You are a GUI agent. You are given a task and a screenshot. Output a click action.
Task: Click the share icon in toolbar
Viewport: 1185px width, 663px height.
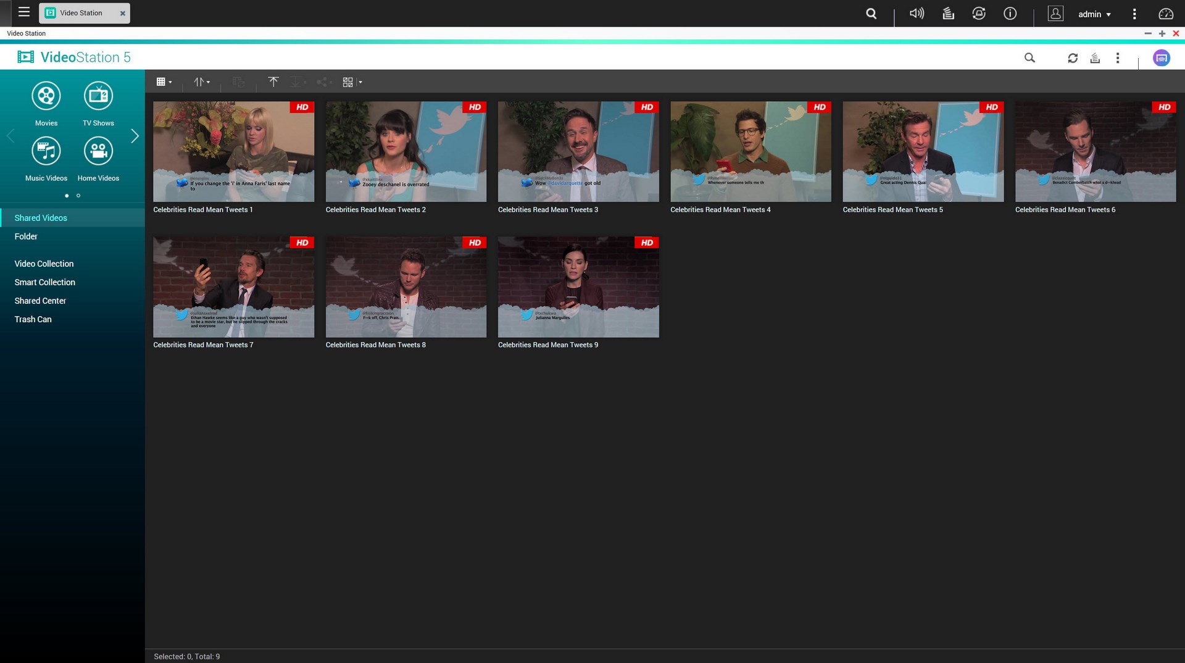[324, 81]
